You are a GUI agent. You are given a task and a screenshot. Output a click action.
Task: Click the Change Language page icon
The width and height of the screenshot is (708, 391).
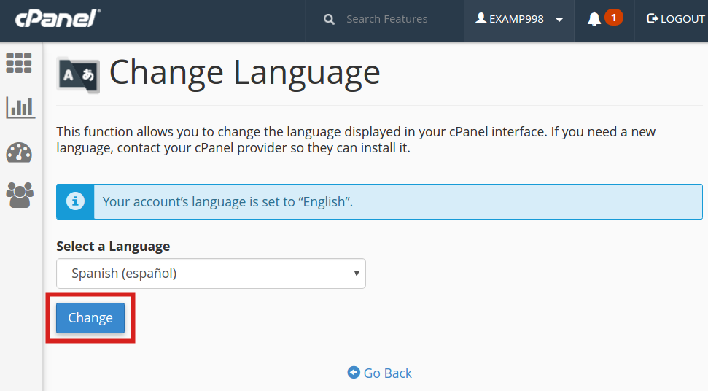point(78,74)
